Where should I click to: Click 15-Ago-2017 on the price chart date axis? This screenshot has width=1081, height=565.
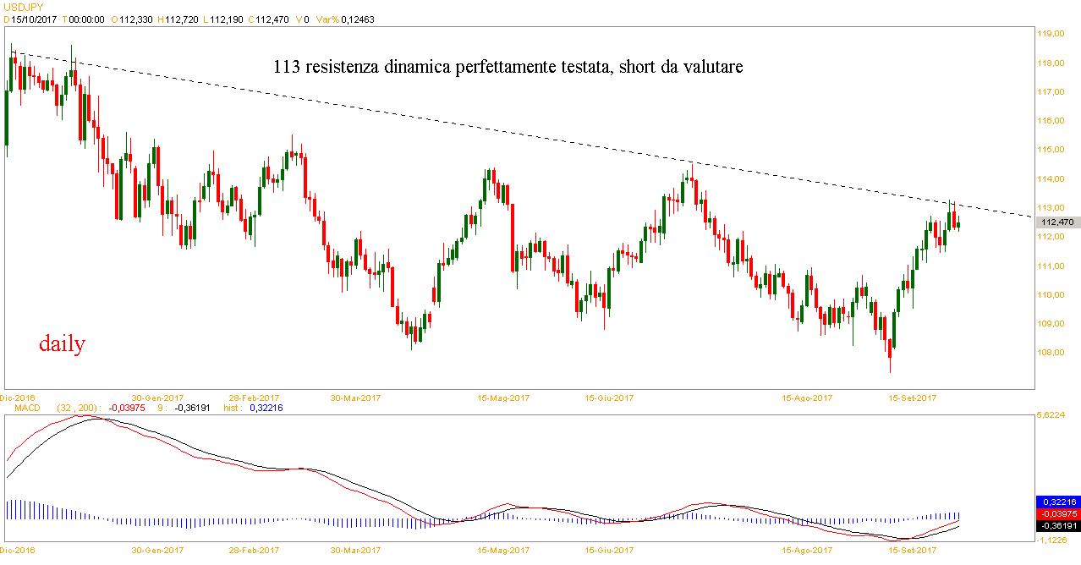[x=807, y=397]
